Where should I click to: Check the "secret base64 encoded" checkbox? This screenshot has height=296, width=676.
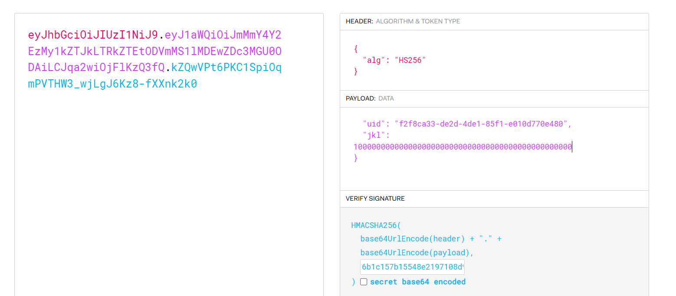[x=364, y=282]
